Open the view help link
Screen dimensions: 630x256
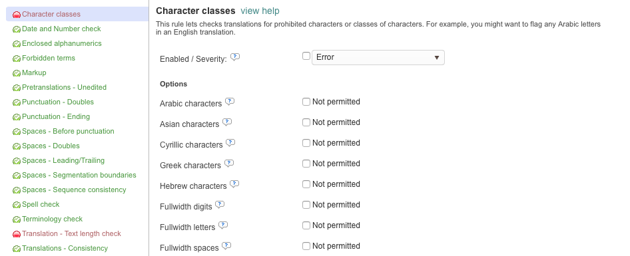pyautogui.click(x=260, y=11)
